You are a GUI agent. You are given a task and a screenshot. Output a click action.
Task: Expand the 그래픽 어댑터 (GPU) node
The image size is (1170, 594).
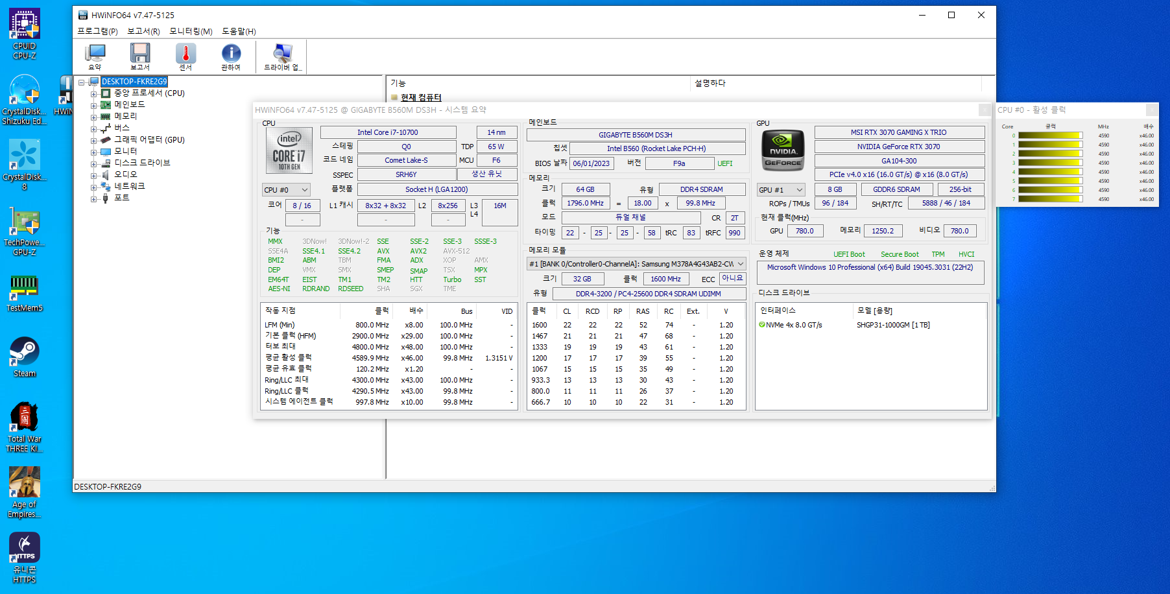point(94,141)
